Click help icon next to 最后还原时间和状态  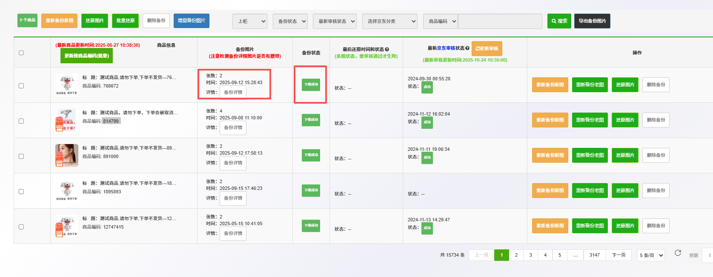click(x=387, y=49)
